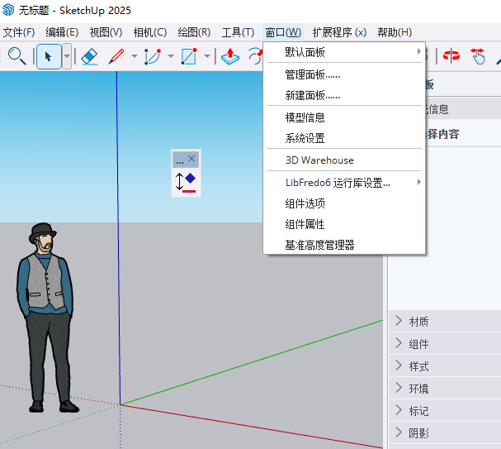Image resolution: width=501 pixels, height=449 pixels.
Task: Open the 帮助(H) menu
Action: [395, 32]
